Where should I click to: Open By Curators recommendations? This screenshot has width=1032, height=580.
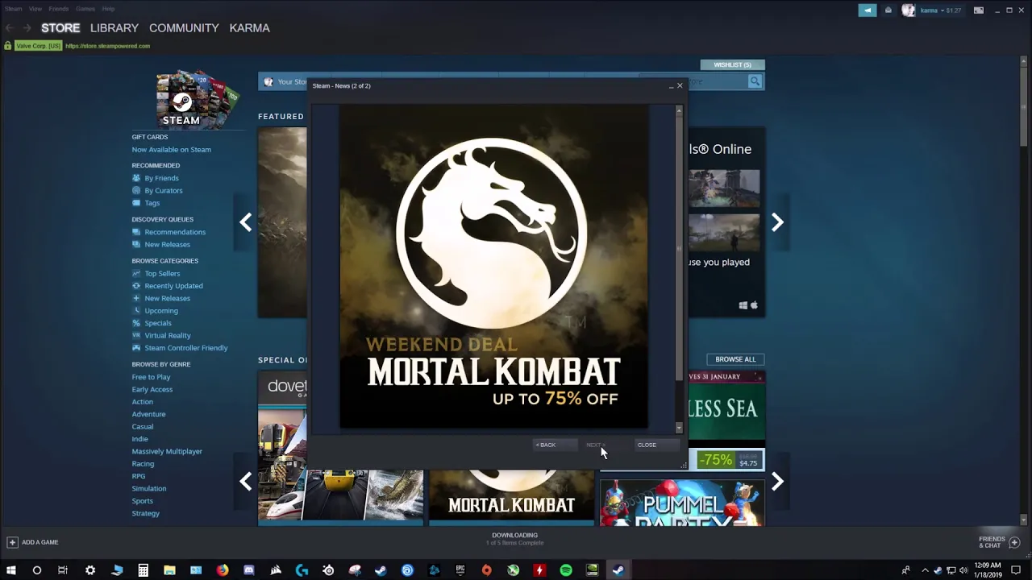pos(164,191)
